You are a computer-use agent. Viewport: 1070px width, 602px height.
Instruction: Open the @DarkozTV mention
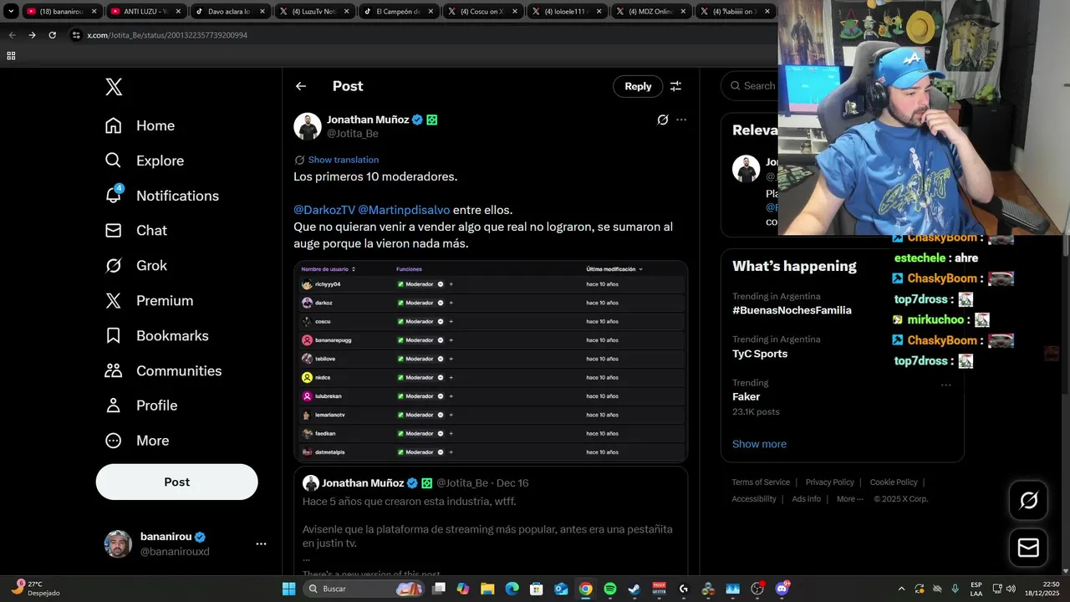324,210
